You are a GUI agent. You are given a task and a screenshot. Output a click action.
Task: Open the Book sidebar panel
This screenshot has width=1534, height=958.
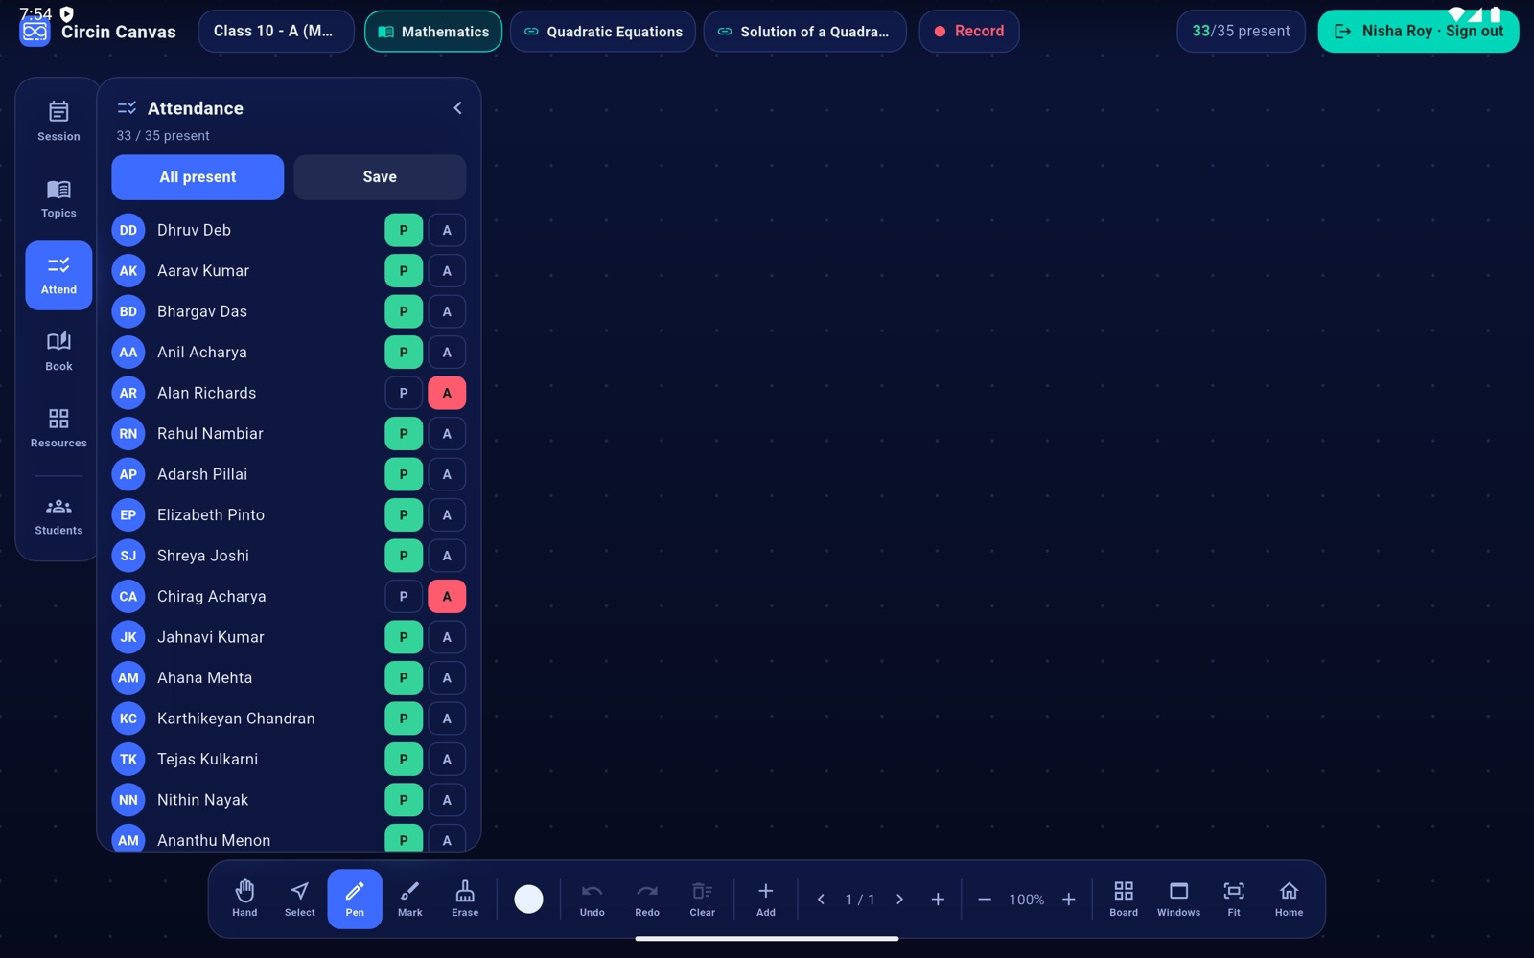pos(58,352)
